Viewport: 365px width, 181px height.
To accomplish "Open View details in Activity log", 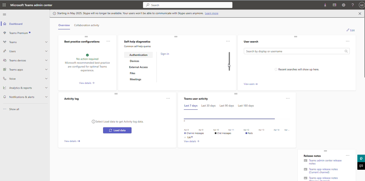I will [x=72, y=141].
